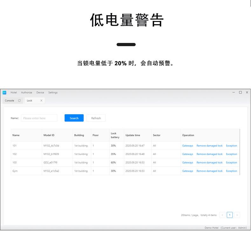Close the Lock tab

point(41,101)
